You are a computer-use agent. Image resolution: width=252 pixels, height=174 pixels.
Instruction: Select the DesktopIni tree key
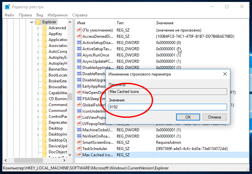point(58,134)
